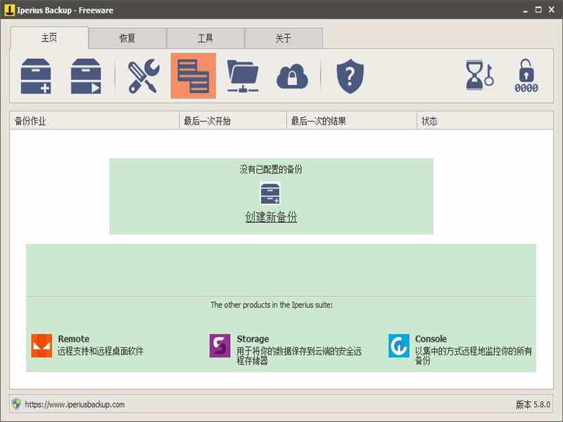This screenshot has height=422, width=563.
Task: Click the small backup icon above 创建新备份
Action: tap(270, 194)
